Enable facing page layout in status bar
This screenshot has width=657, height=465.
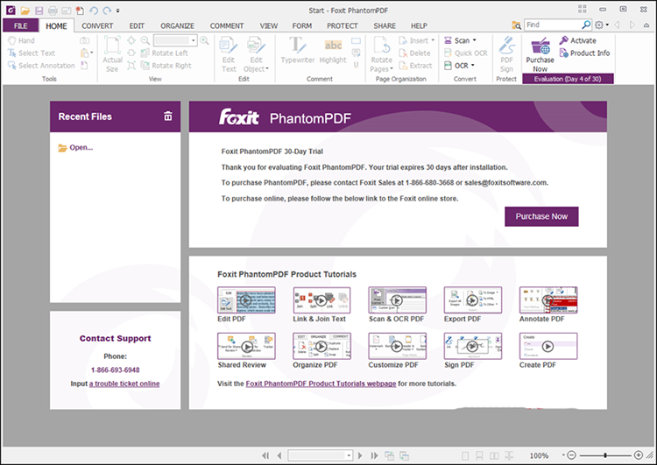(x=494, y=455)
